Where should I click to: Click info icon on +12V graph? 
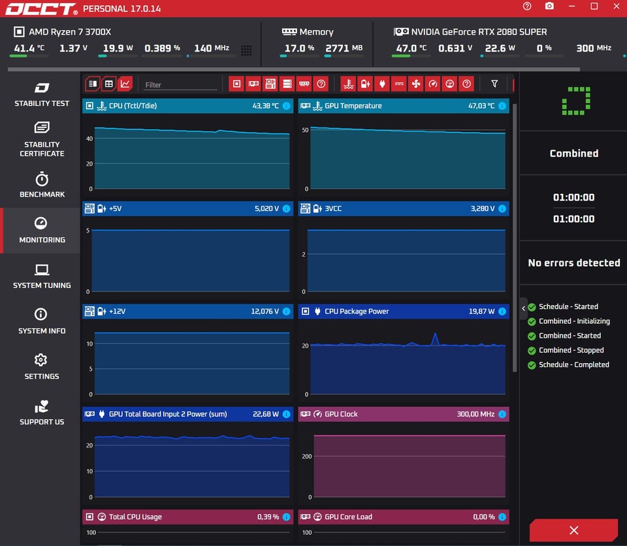click(286, 312)
